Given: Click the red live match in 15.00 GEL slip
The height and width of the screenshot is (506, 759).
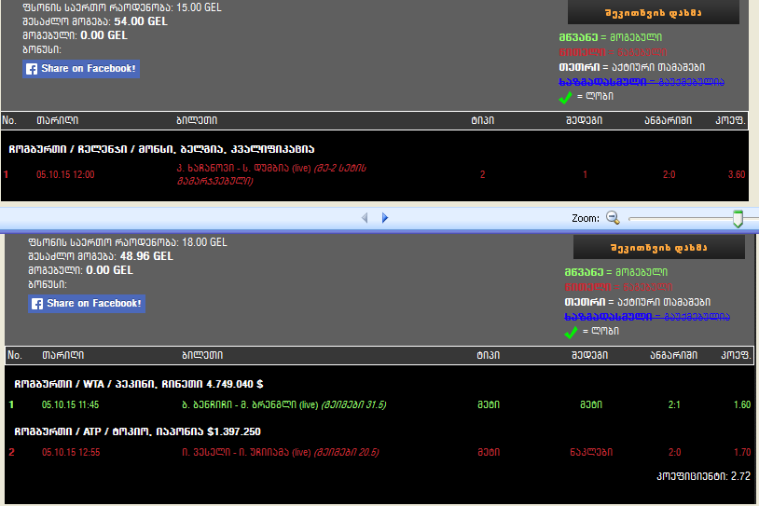Looking at the screenshot, I should (271, 174).
